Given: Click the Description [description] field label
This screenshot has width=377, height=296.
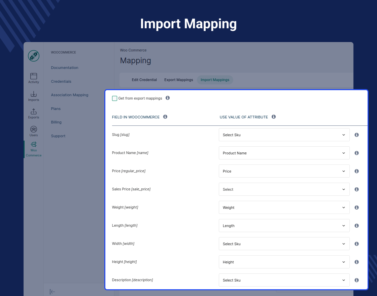Looking at the screenshot, I should click(x=133, y=280).
